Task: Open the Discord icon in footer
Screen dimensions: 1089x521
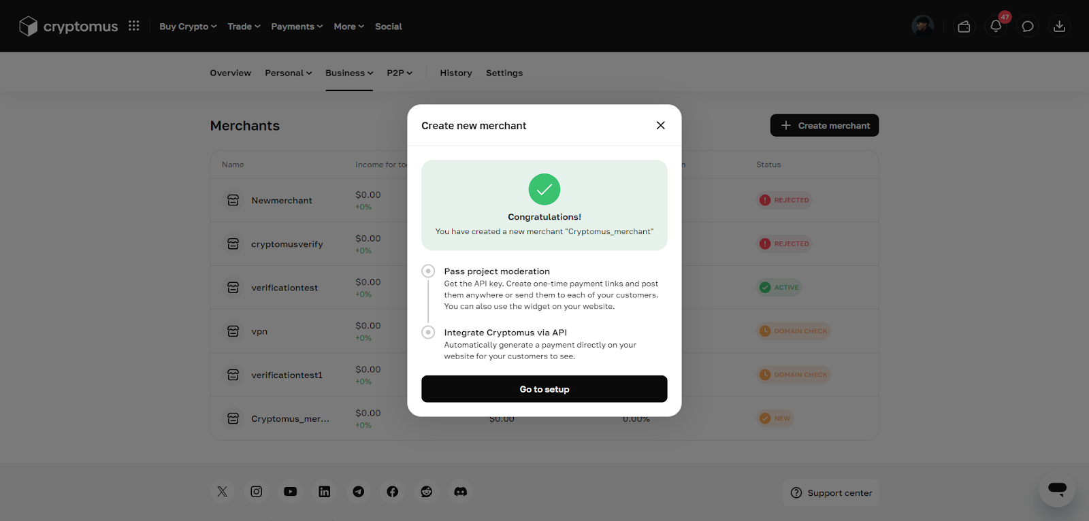Action: [461, 492]
